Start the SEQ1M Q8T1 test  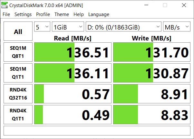click(x=18, y=52)
